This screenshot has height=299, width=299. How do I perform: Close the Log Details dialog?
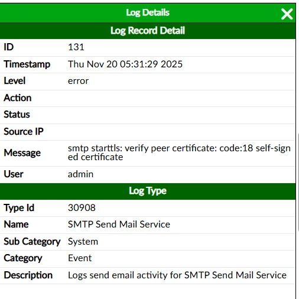(287, 14)
